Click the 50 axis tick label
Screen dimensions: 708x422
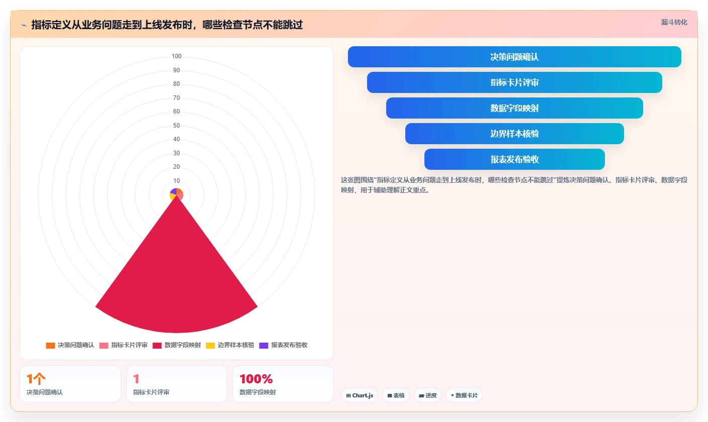click(176, 126)
